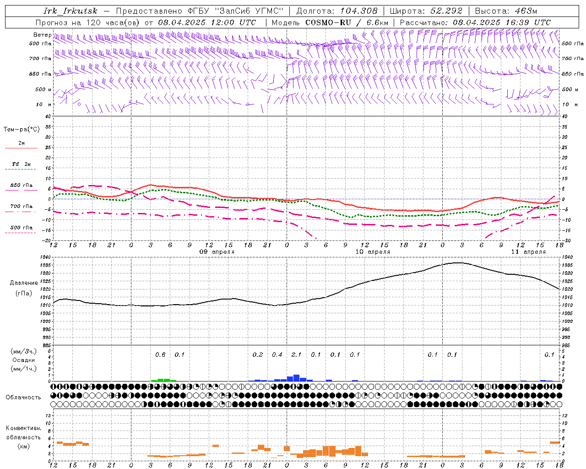The image size is (586, 469).
Task: Select the 'Предоставлено ФГБУ ЗапСиб УГМС' provider text
Action: point(200,11)
